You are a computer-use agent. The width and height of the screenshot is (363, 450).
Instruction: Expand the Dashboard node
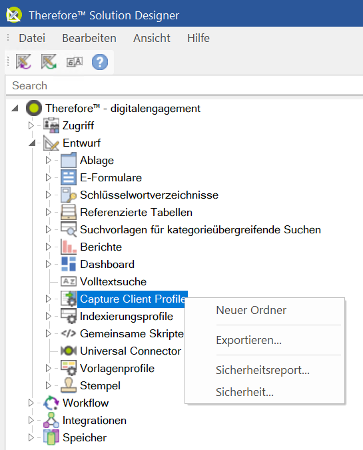[x=48, y=264]
